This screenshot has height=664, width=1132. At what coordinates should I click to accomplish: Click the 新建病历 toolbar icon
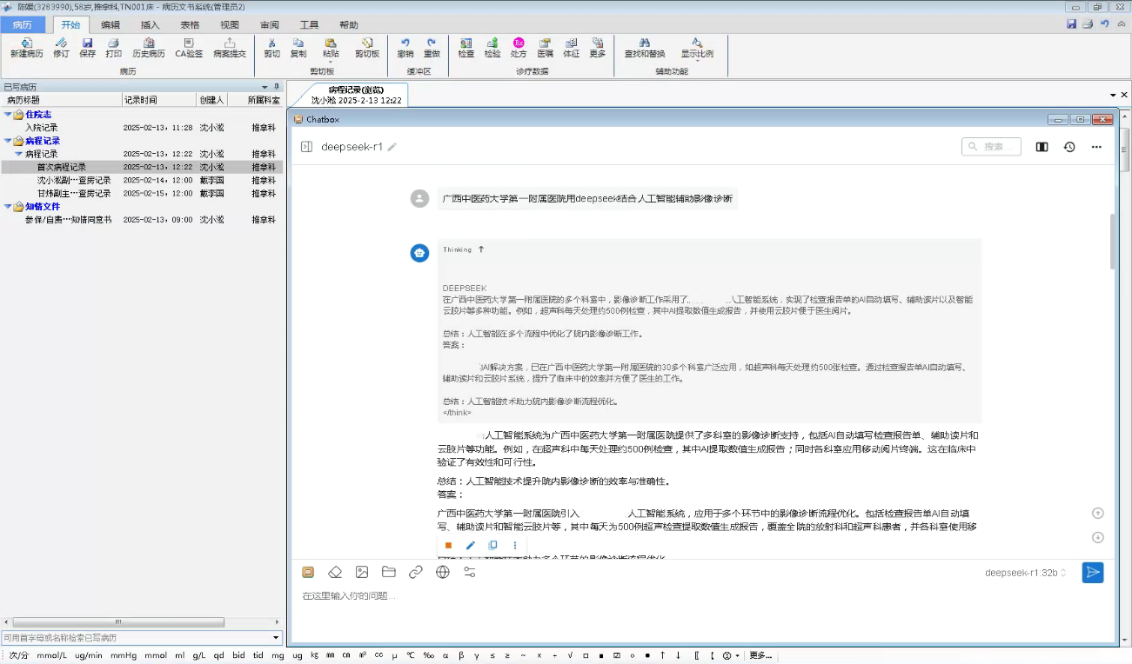(26, 43)
